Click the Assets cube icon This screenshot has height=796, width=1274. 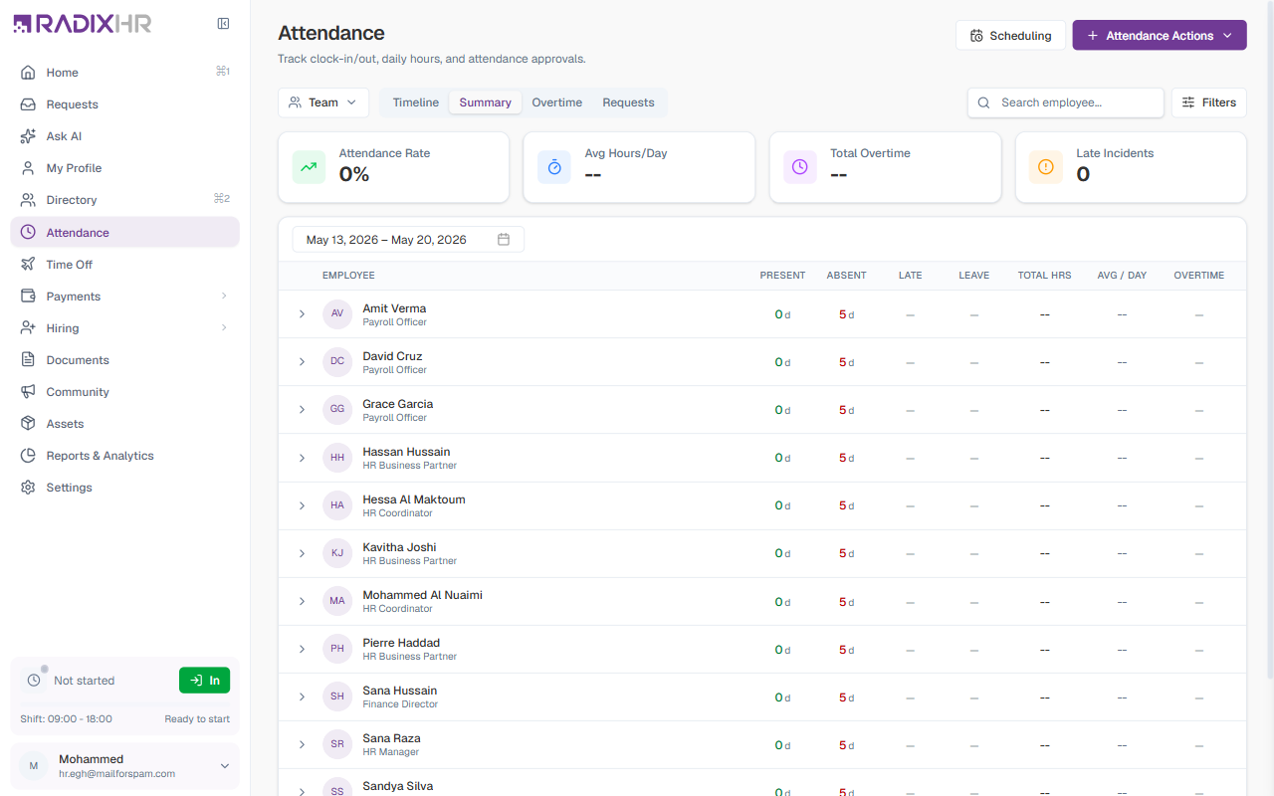(x=28, y=424)
